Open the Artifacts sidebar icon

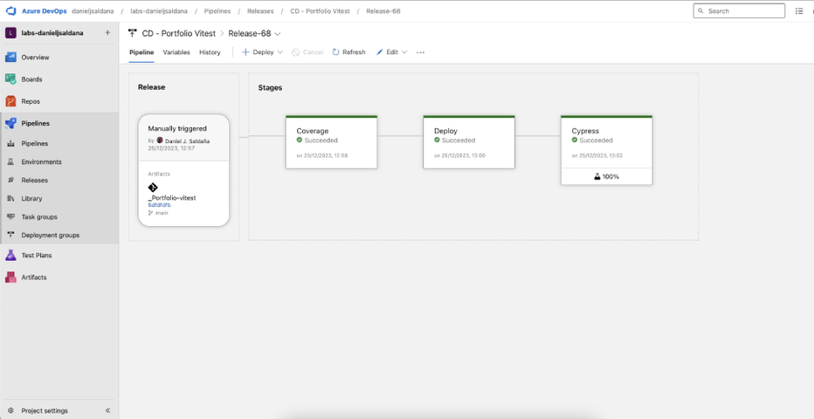click(10, 278)
